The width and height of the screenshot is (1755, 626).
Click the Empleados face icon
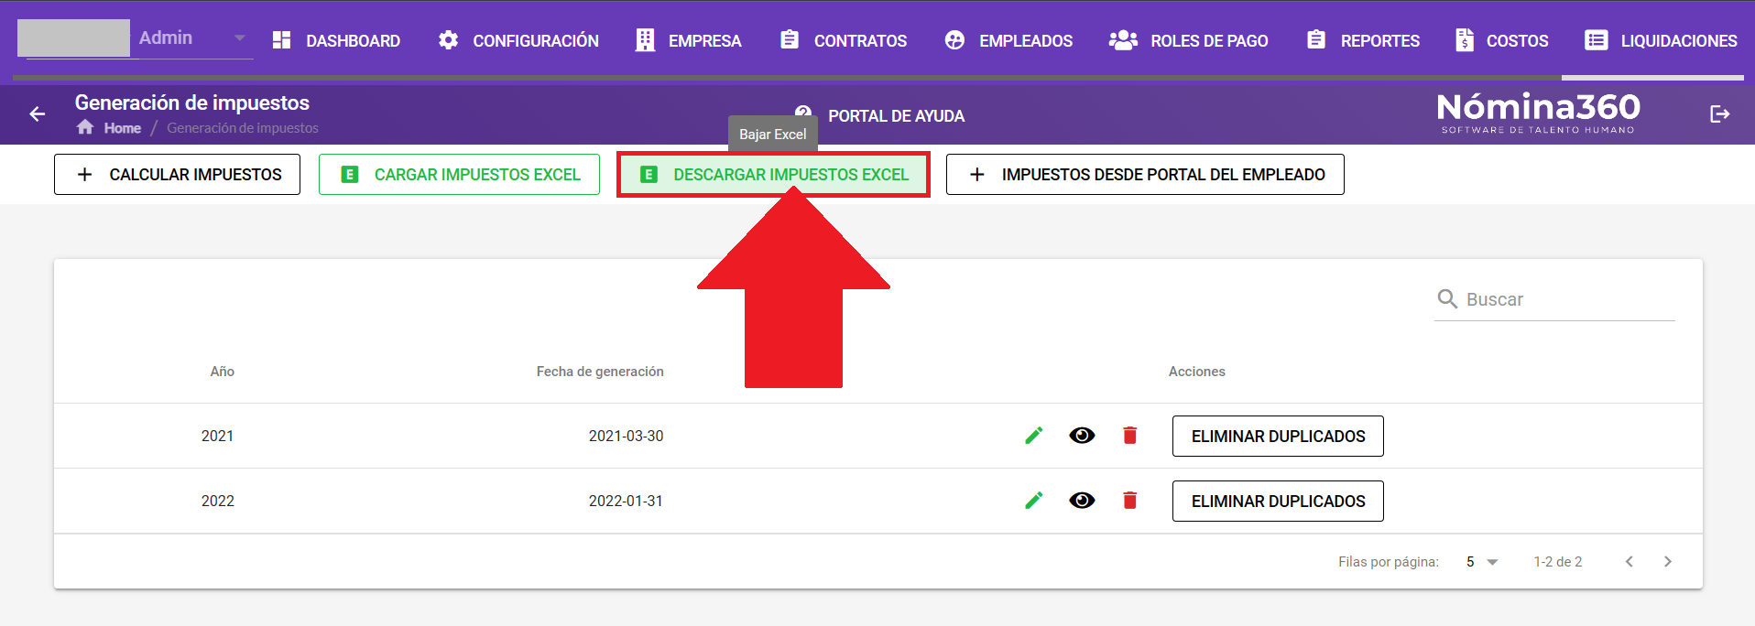tap(954, 40)
